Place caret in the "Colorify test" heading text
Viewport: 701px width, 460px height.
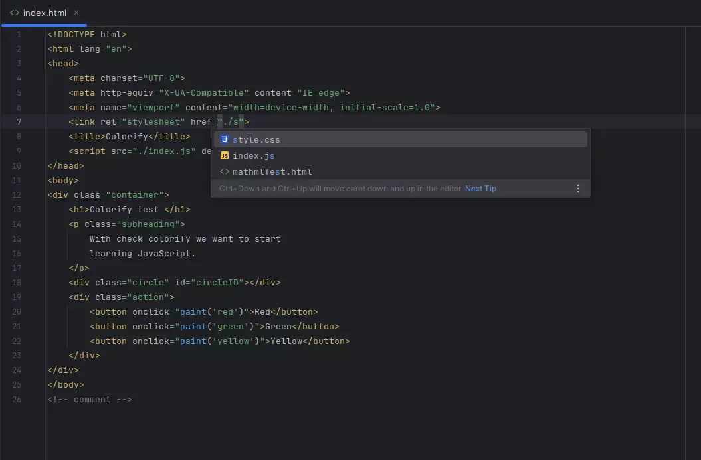pyautogui.click(x=124, y=210)
